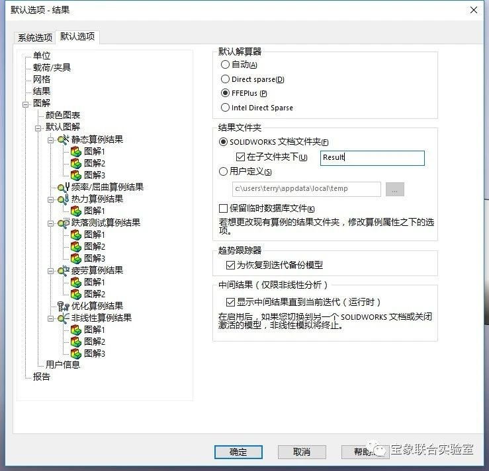The width and height of the screenshot is (489, 471).
Task: Select the Direct sparse(D) solver option
Action: point(225,79)
